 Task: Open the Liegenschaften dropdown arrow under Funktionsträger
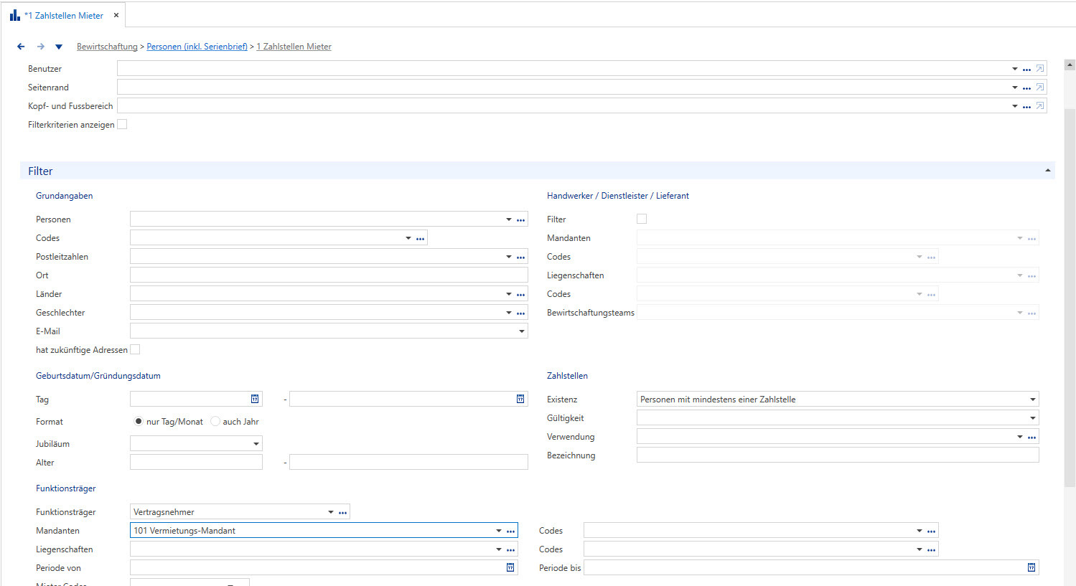[x=499, y=549]
